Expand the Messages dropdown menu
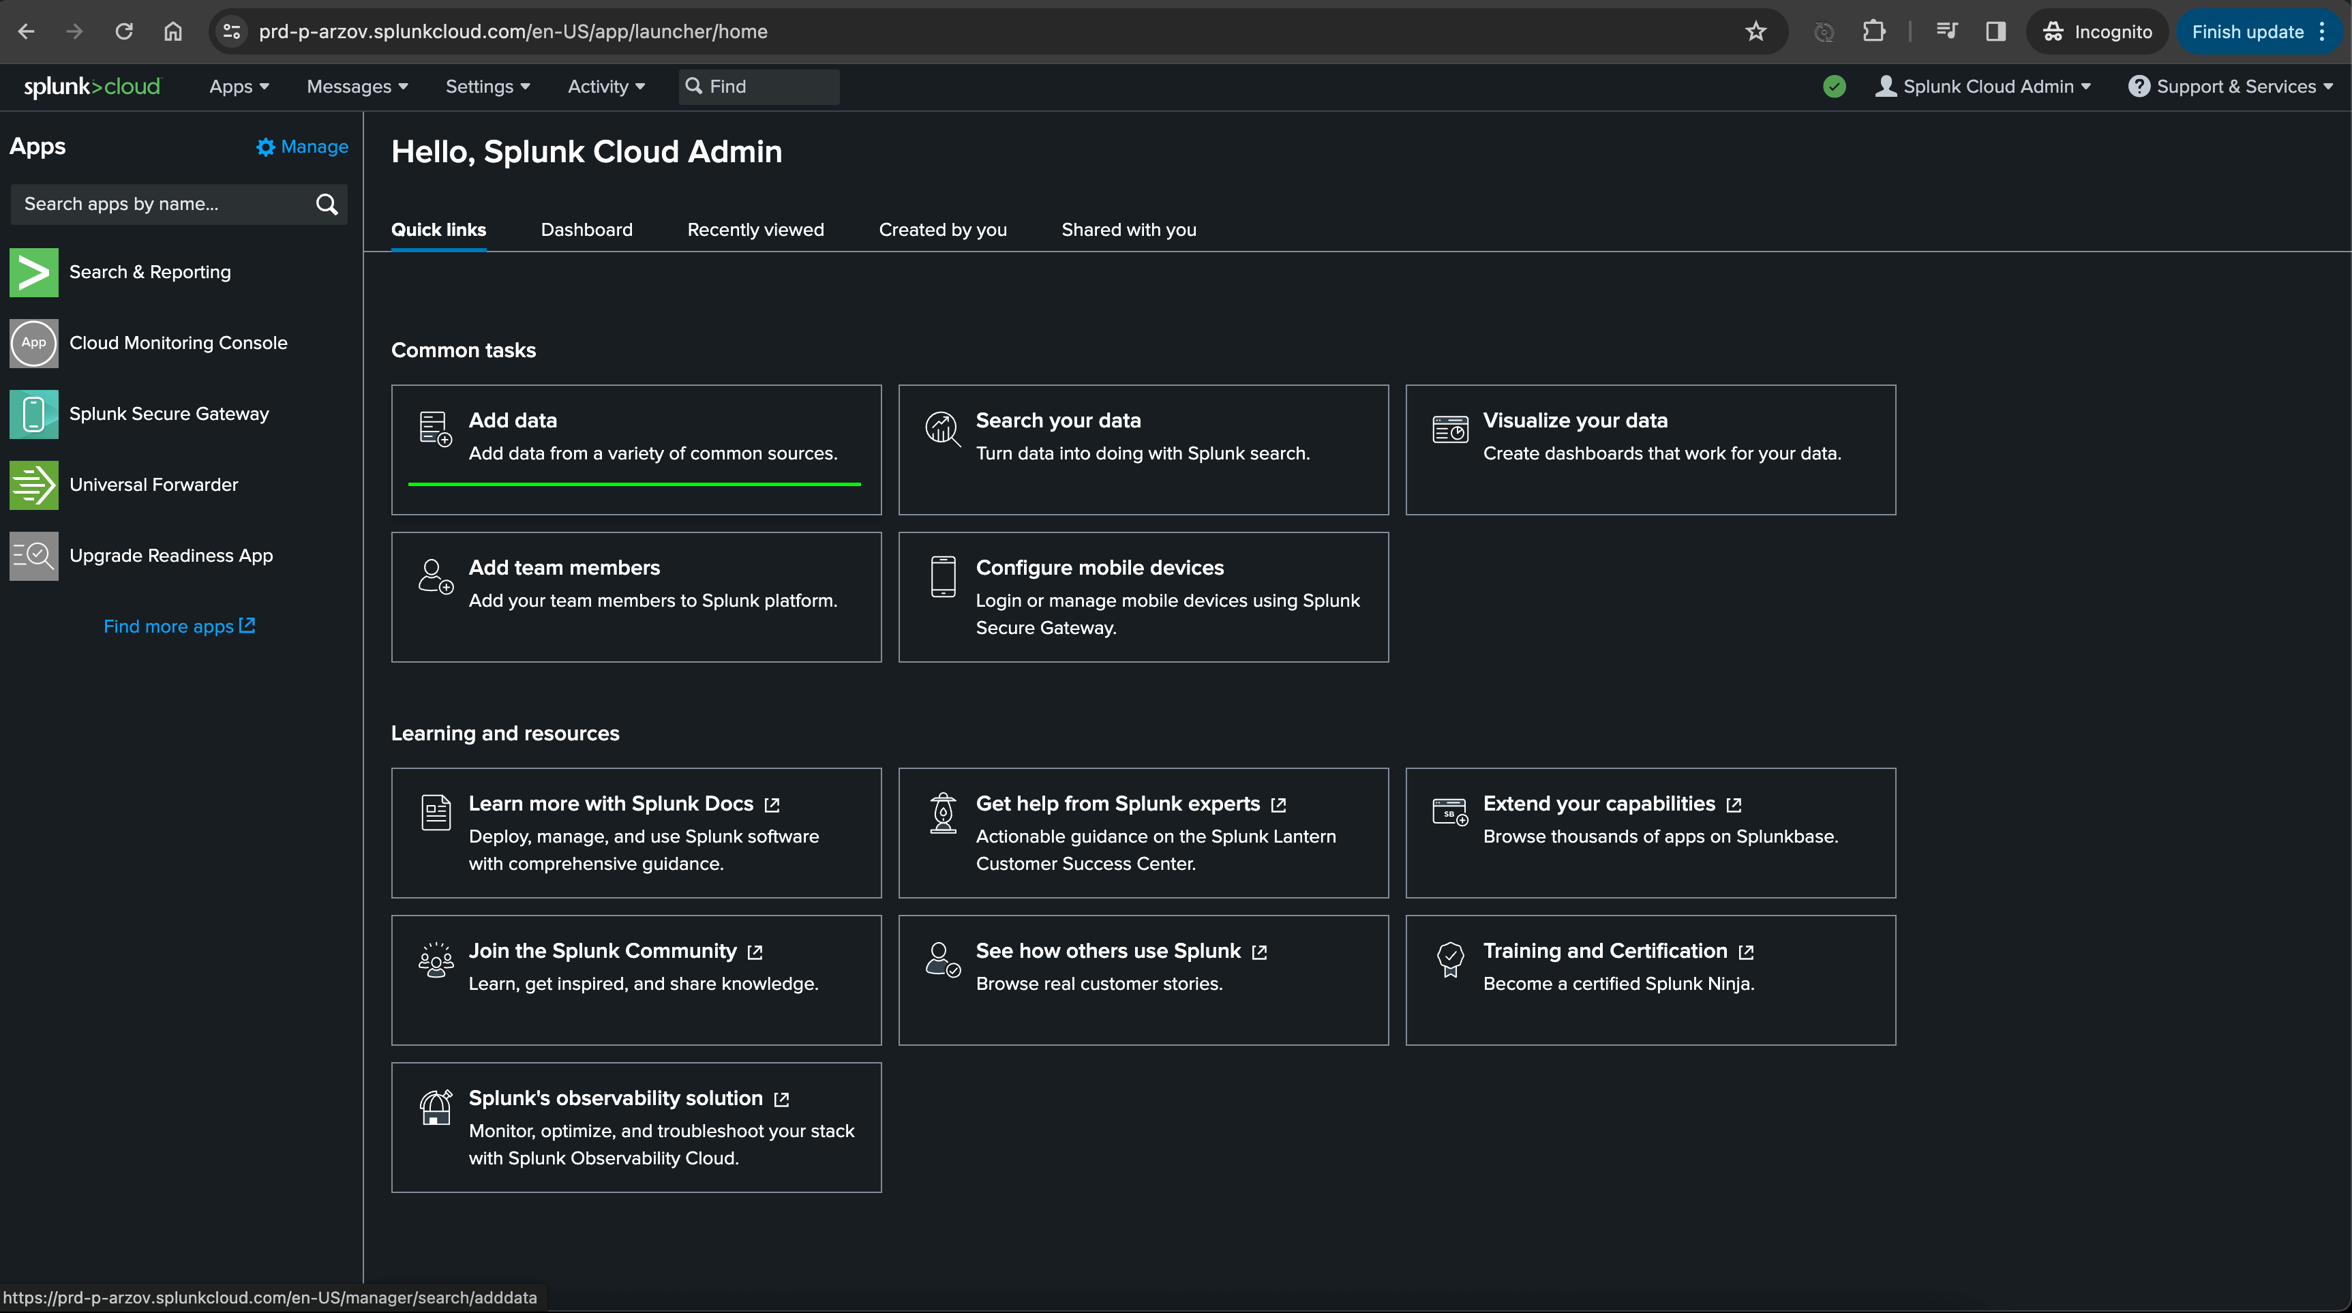The height and width of the screenshot is (1313, 2352). 357,87
